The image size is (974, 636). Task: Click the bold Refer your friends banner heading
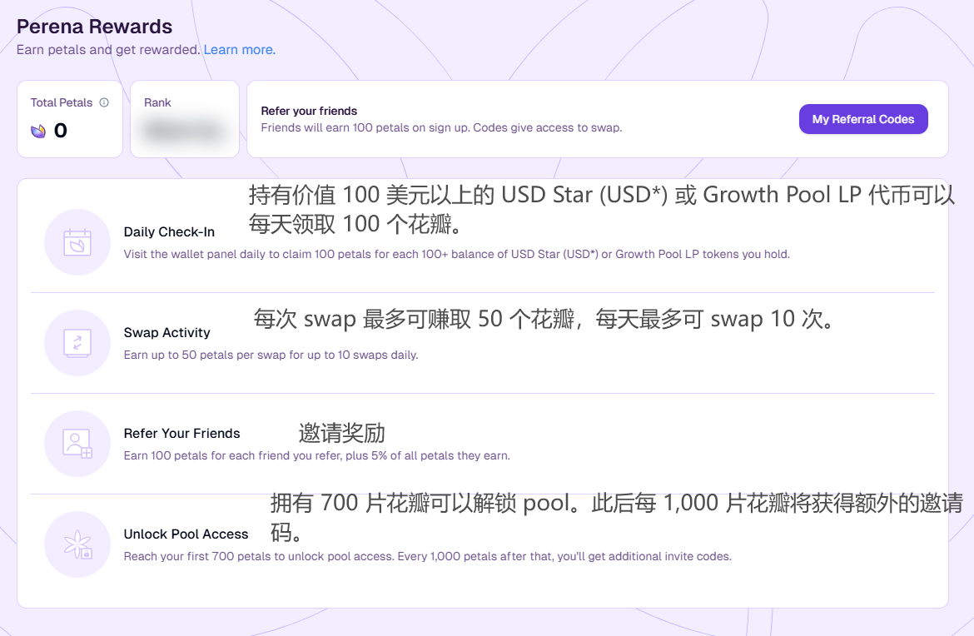tap(310, 112)
